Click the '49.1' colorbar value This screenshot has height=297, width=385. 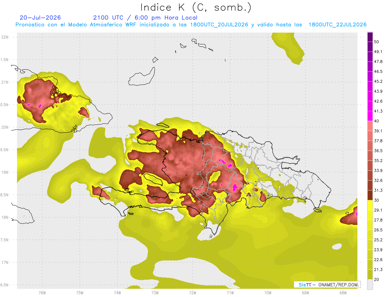point(378,52)
